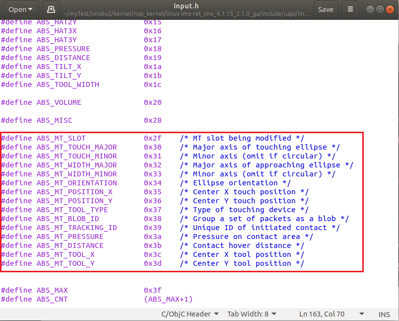Image resolution: width=399 pixels, height=321 pixels.
Task: Click comment 'Type of touching device'
Action: point(244,210)
